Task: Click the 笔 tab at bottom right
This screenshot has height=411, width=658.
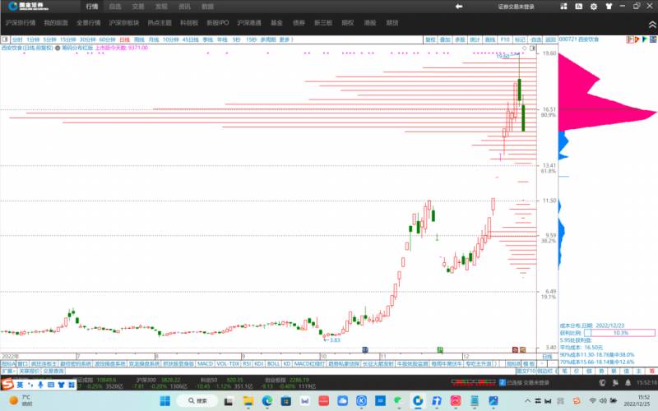Action: [565, 372]
